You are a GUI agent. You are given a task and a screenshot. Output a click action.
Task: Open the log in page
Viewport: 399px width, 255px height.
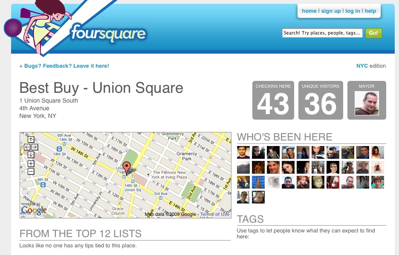tap(353, 11)
